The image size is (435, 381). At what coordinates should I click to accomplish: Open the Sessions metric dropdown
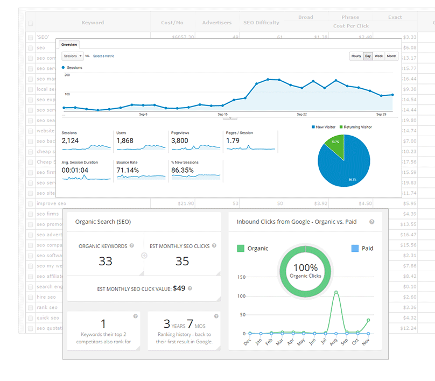click(72, 56)
